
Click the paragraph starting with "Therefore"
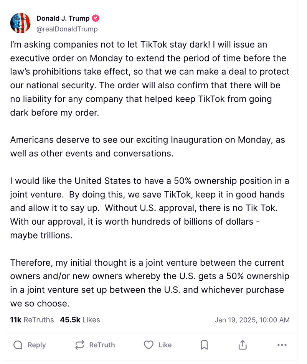tap(150, 283)
